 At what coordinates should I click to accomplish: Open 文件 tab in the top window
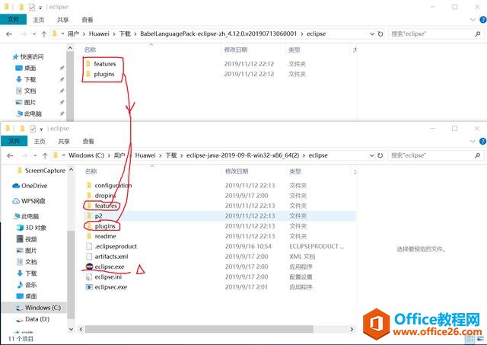pos(14,19)
